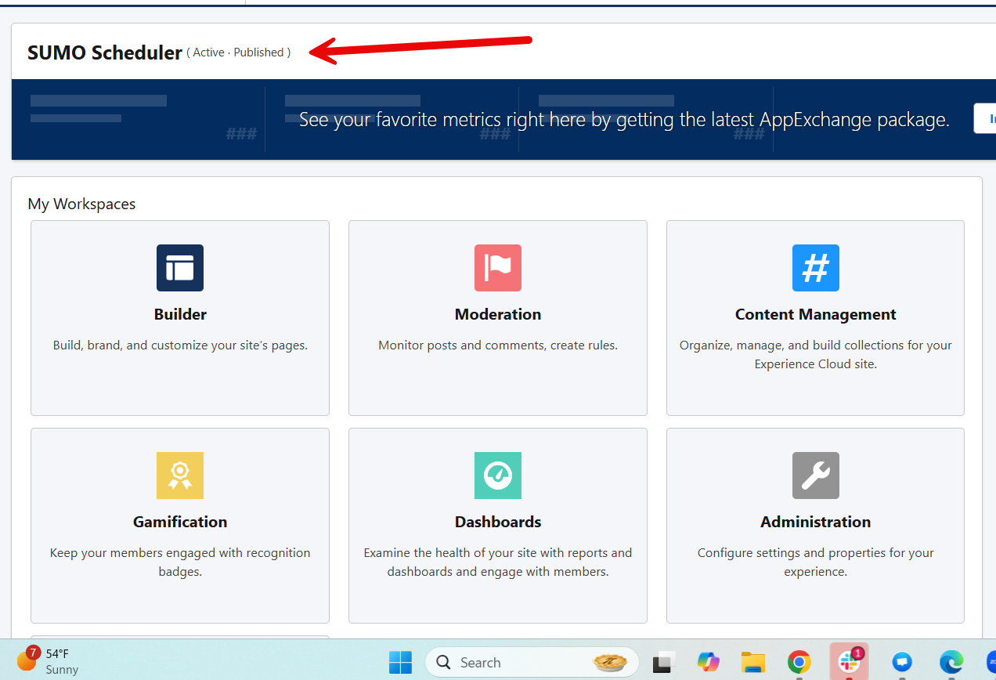Click the Content Management hashtag icon
This screenshot has width=996, height=680.
click(815, 268)
